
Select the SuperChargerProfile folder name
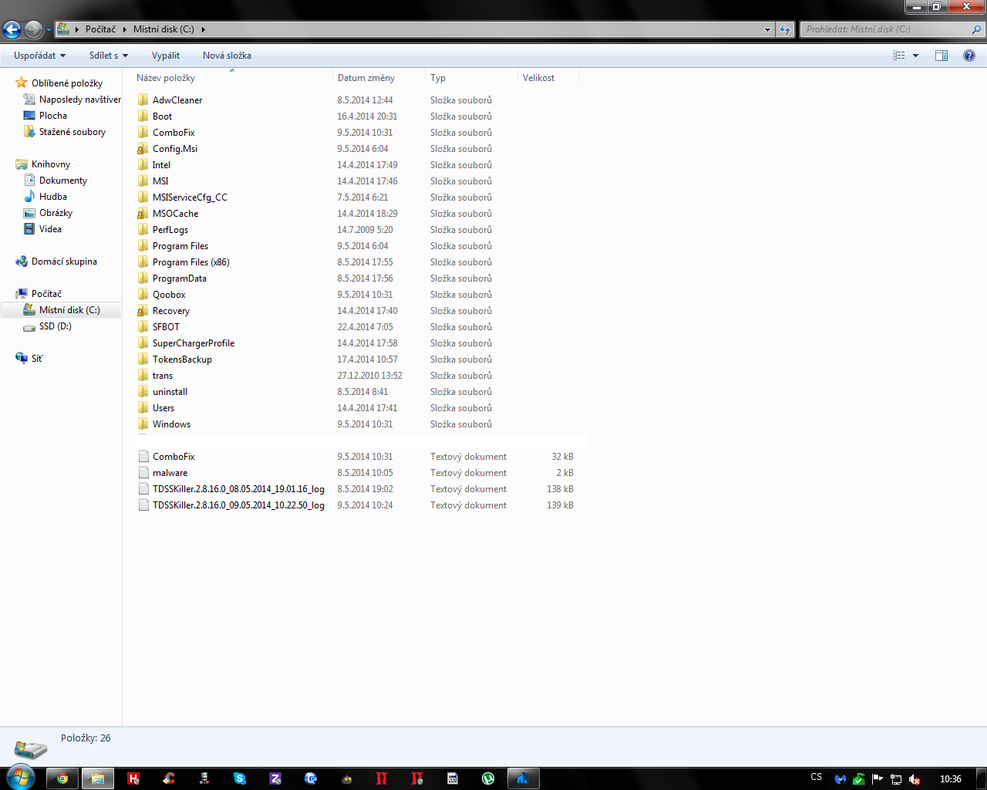point(194,343)
